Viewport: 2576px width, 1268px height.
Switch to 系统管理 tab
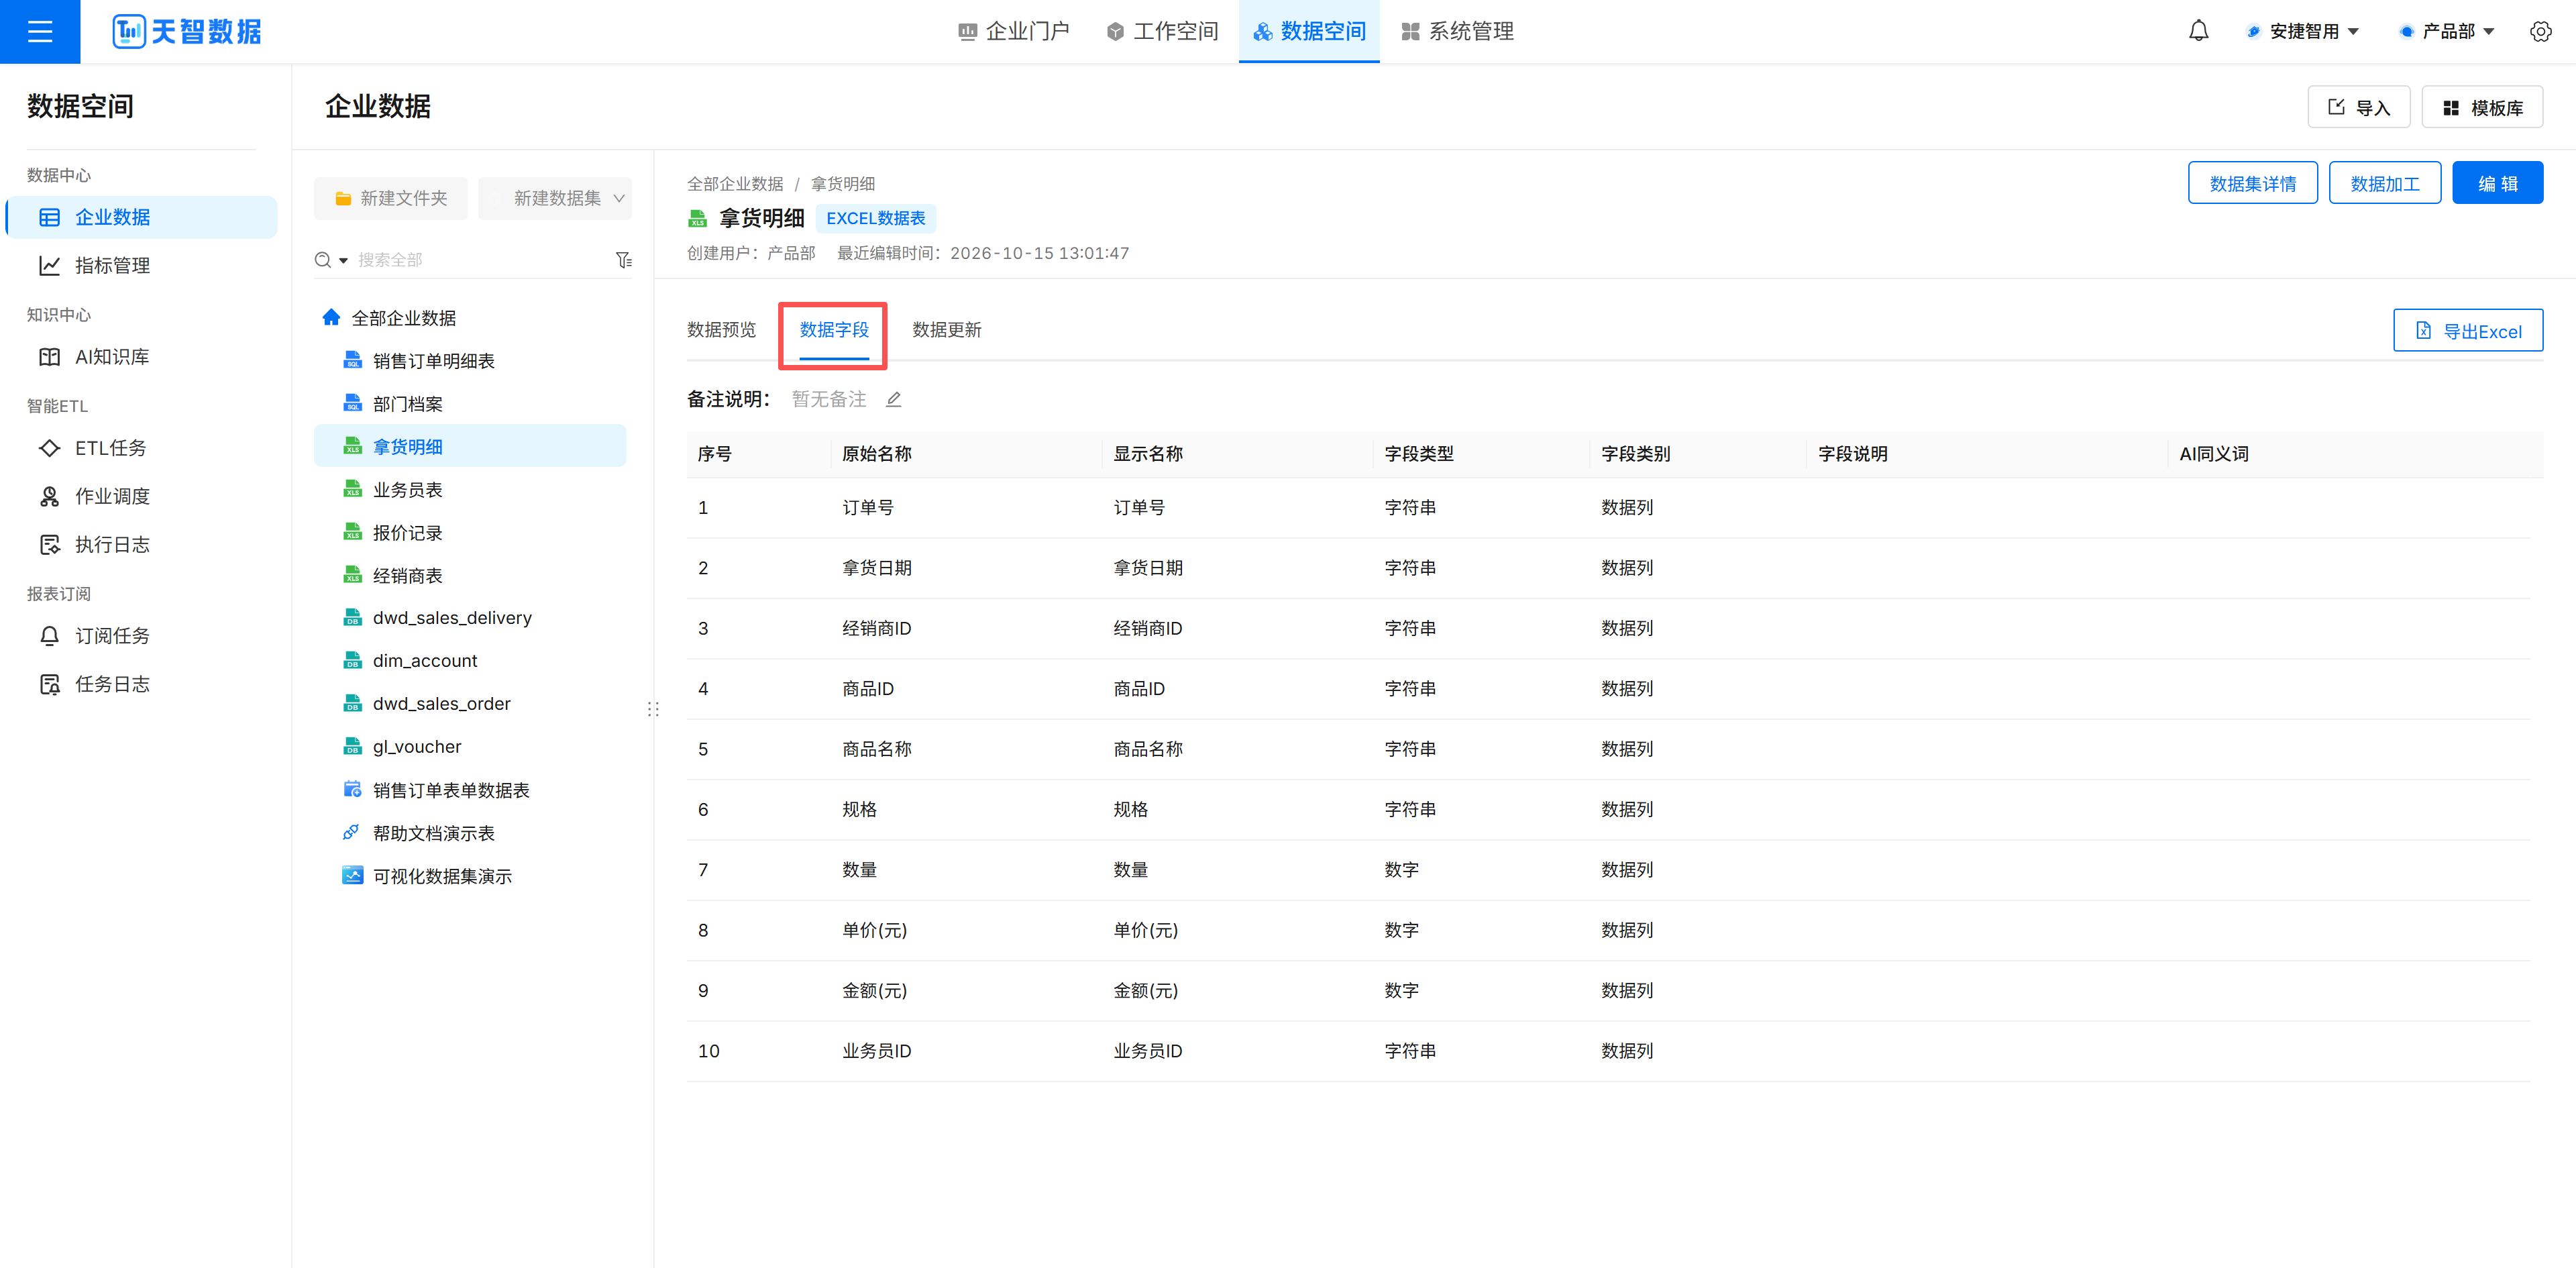pos(1457,31)
